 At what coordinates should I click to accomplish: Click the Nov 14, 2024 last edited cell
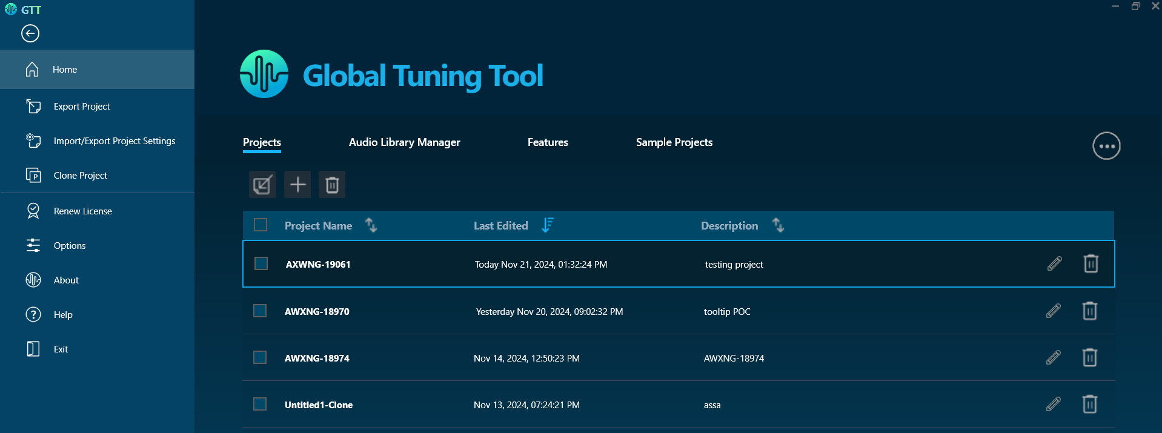526,359
